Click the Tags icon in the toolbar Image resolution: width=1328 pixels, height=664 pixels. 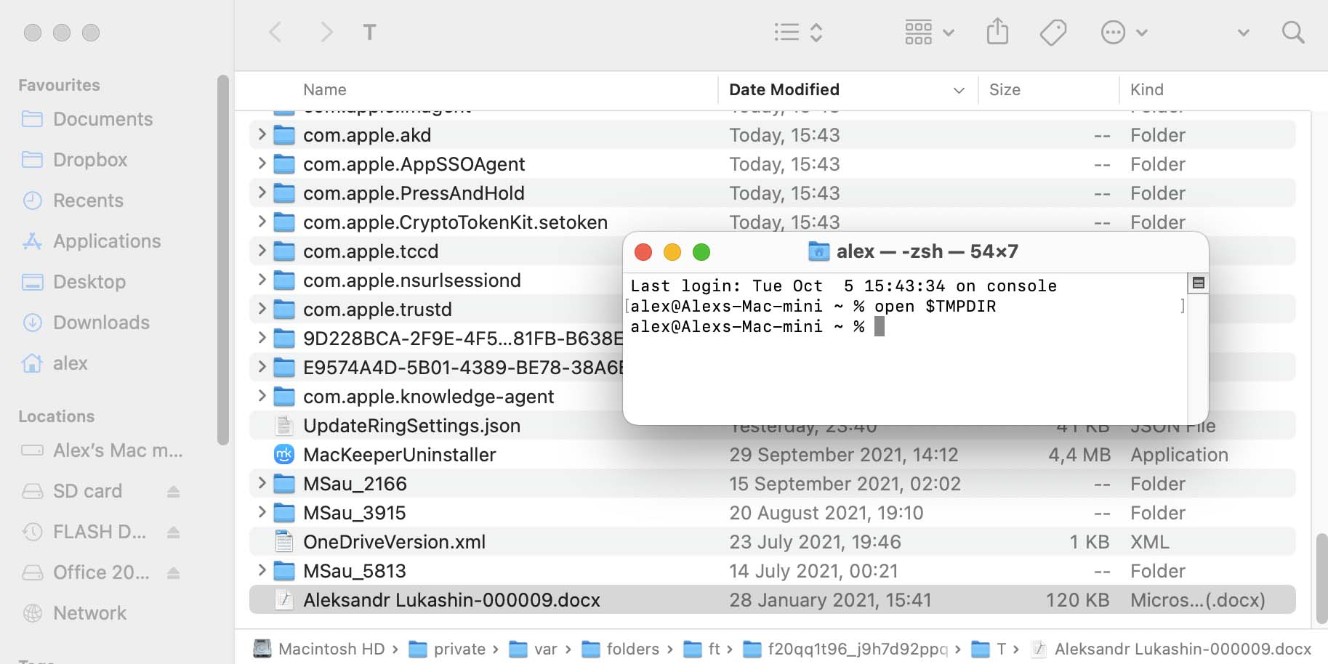point(1053,32)
